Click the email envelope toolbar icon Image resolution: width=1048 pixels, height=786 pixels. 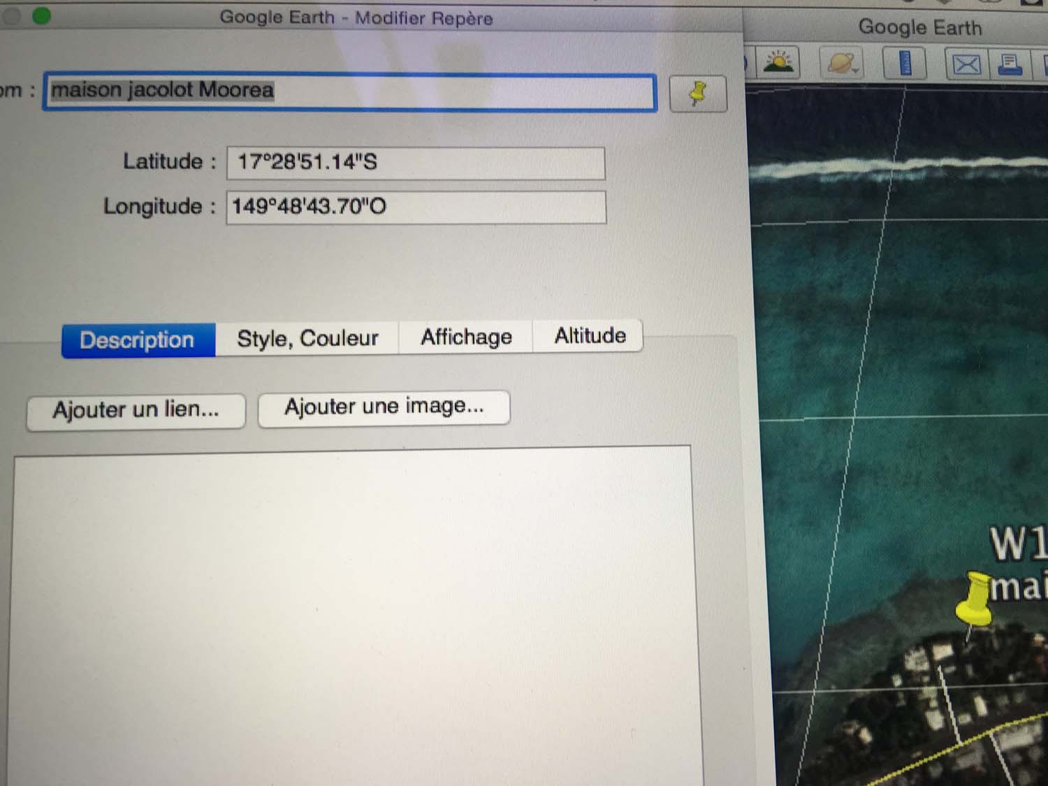(966, 65)
